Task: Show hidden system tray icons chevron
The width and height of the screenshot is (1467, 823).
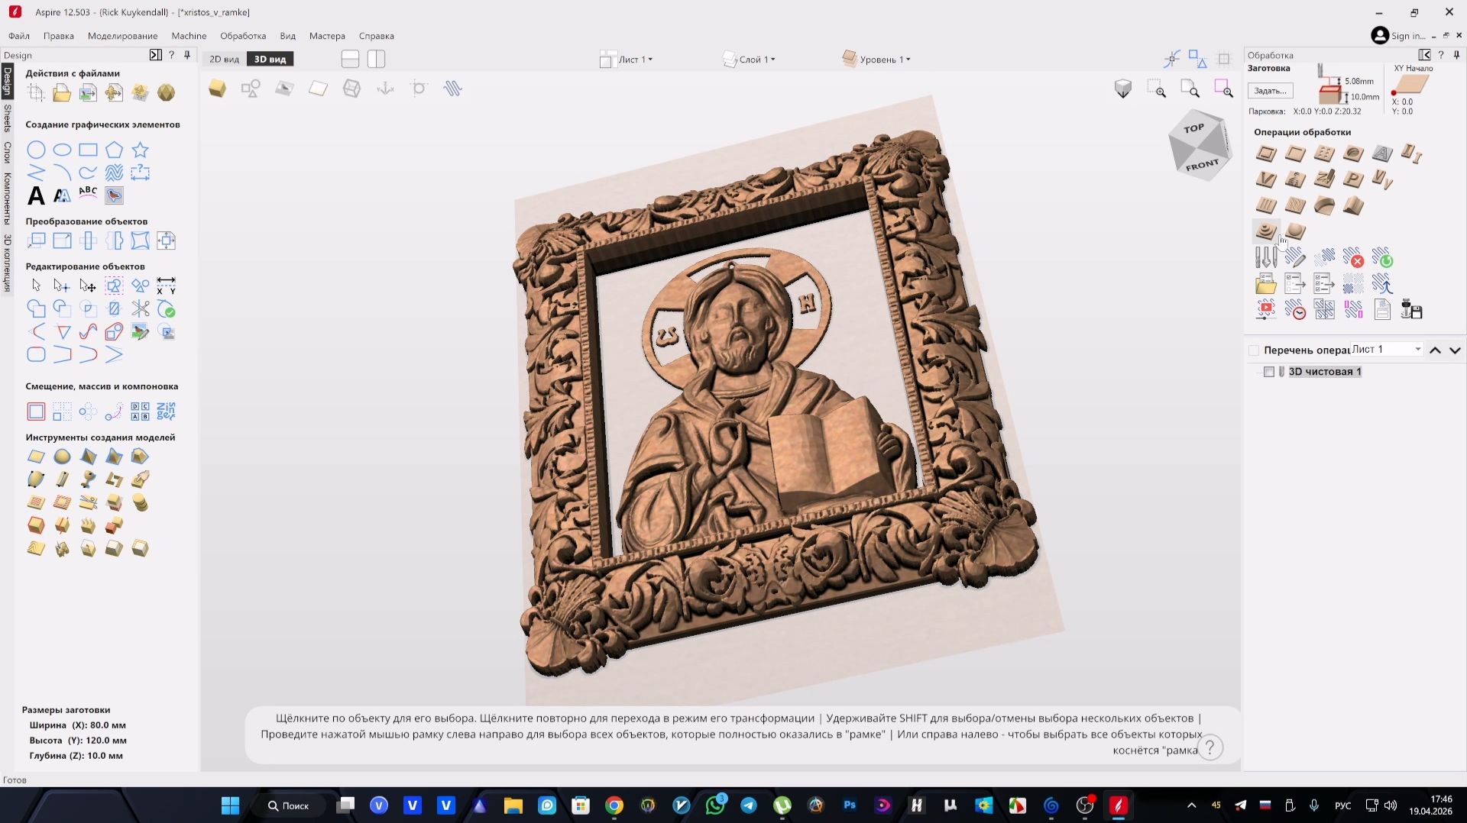Action: pos(1191,805)
